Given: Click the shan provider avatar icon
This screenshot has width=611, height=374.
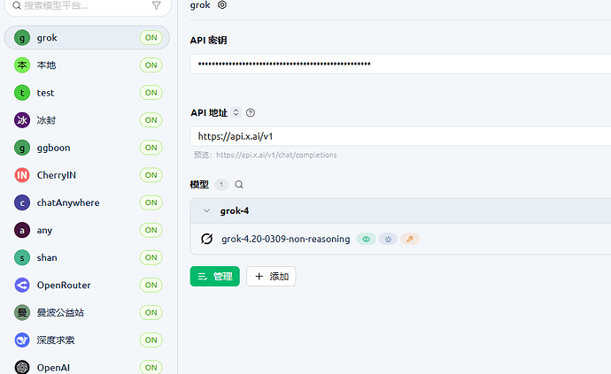Looking at the screenshot, I should [22, 257].
